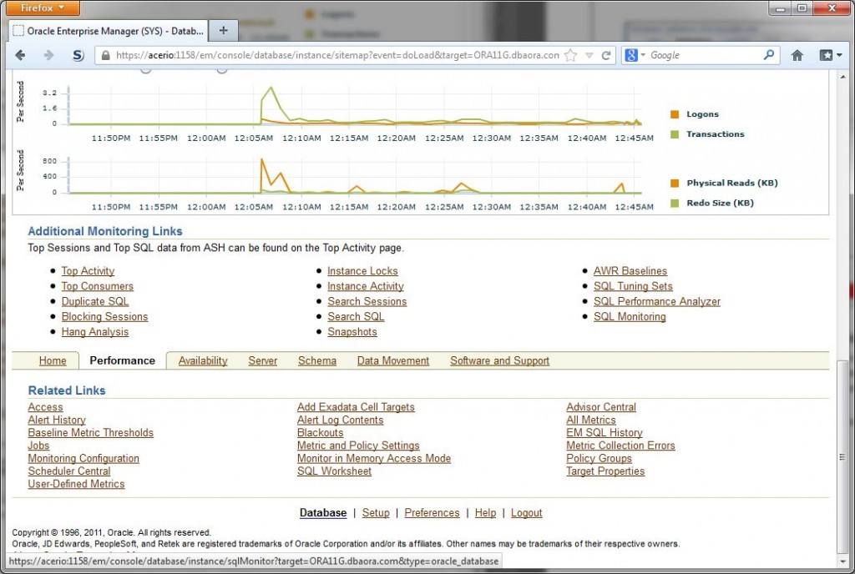Click the Redo Size (KB) legend swatch
Viewport: 855px width, 574px height.
click(675, 203)
